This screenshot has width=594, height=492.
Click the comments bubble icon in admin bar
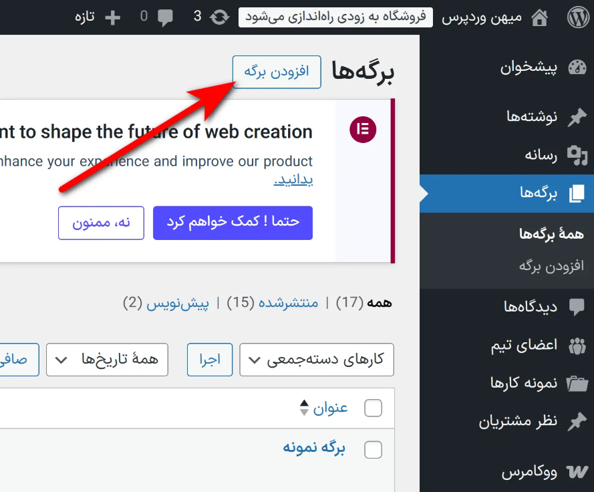click(x=166, y=16)
